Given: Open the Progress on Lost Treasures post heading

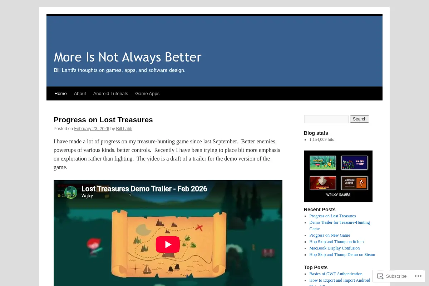Looking at the screenshot, I should tap(103, 120).
